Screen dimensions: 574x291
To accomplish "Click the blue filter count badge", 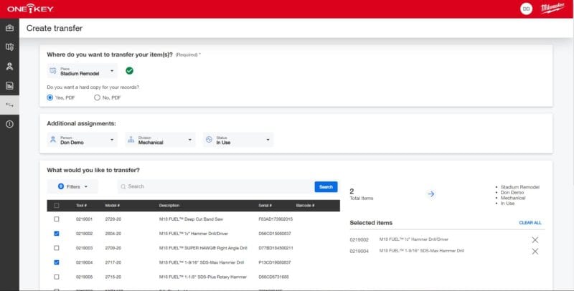I will [x=61, y=186].
